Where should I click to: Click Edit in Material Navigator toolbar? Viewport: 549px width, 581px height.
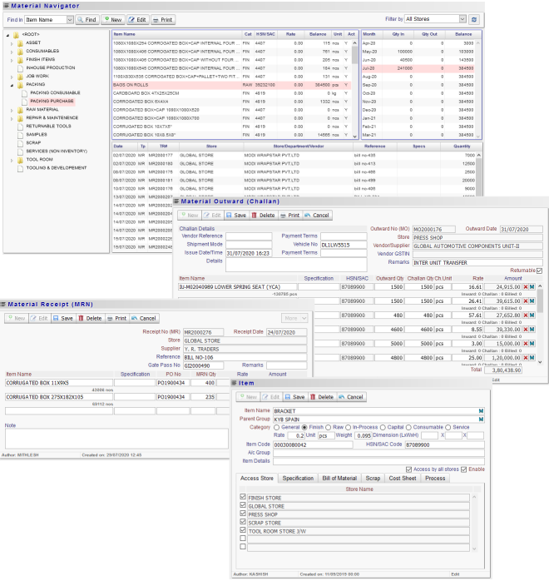click(x=137, y=20)
